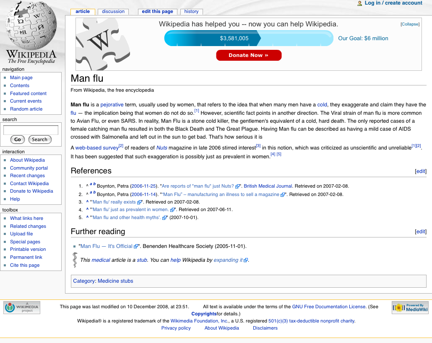This screenshot has width=432, height=343.
Task: Open Main page in navigation
Action: click(x=21, y=77)
